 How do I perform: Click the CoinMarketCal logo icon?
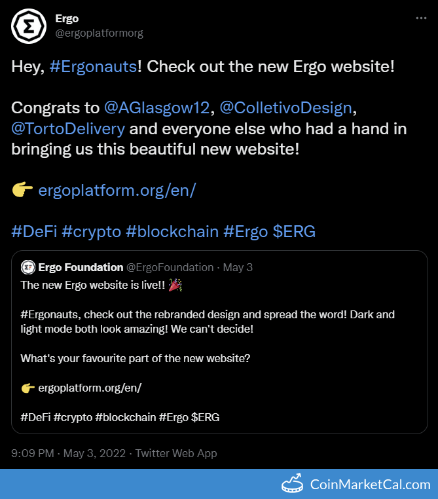coord(293,485)
